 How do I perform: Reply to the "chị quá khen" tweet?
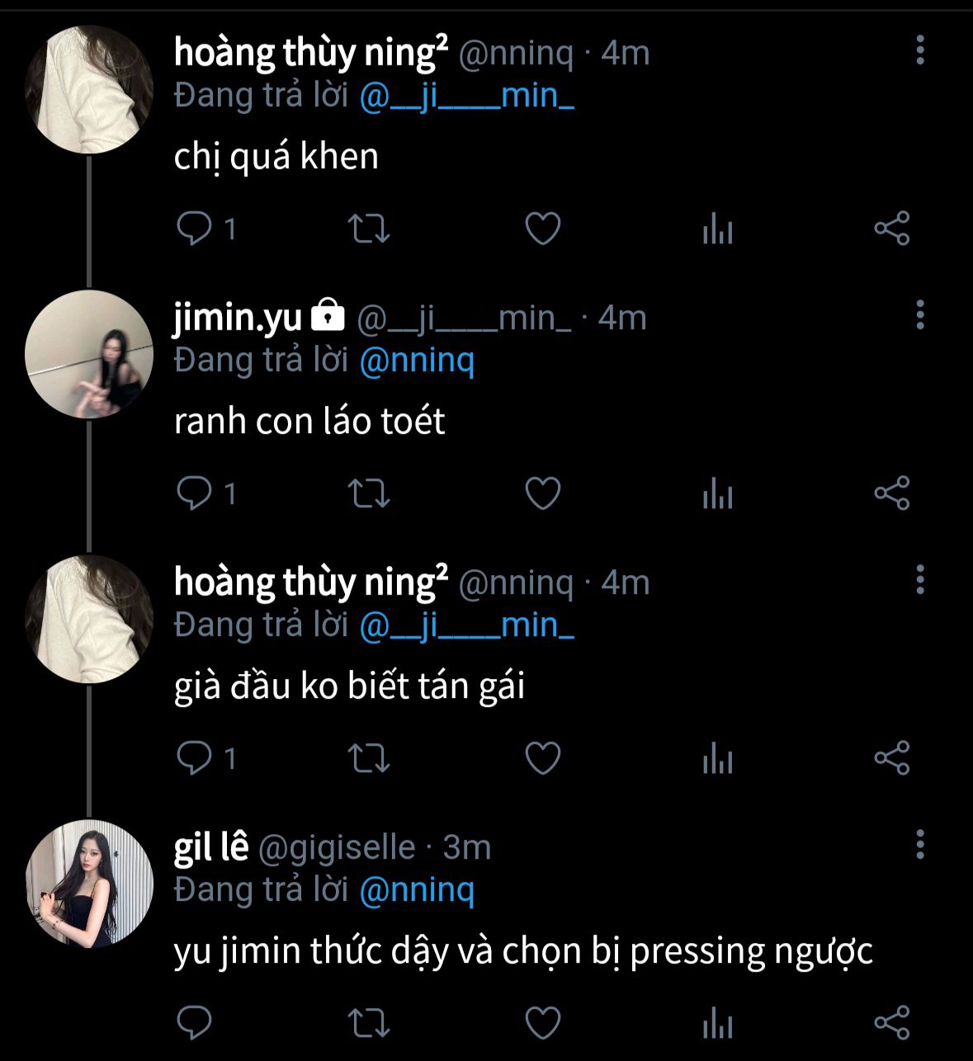pyautogui.click(x=195, y=229)
